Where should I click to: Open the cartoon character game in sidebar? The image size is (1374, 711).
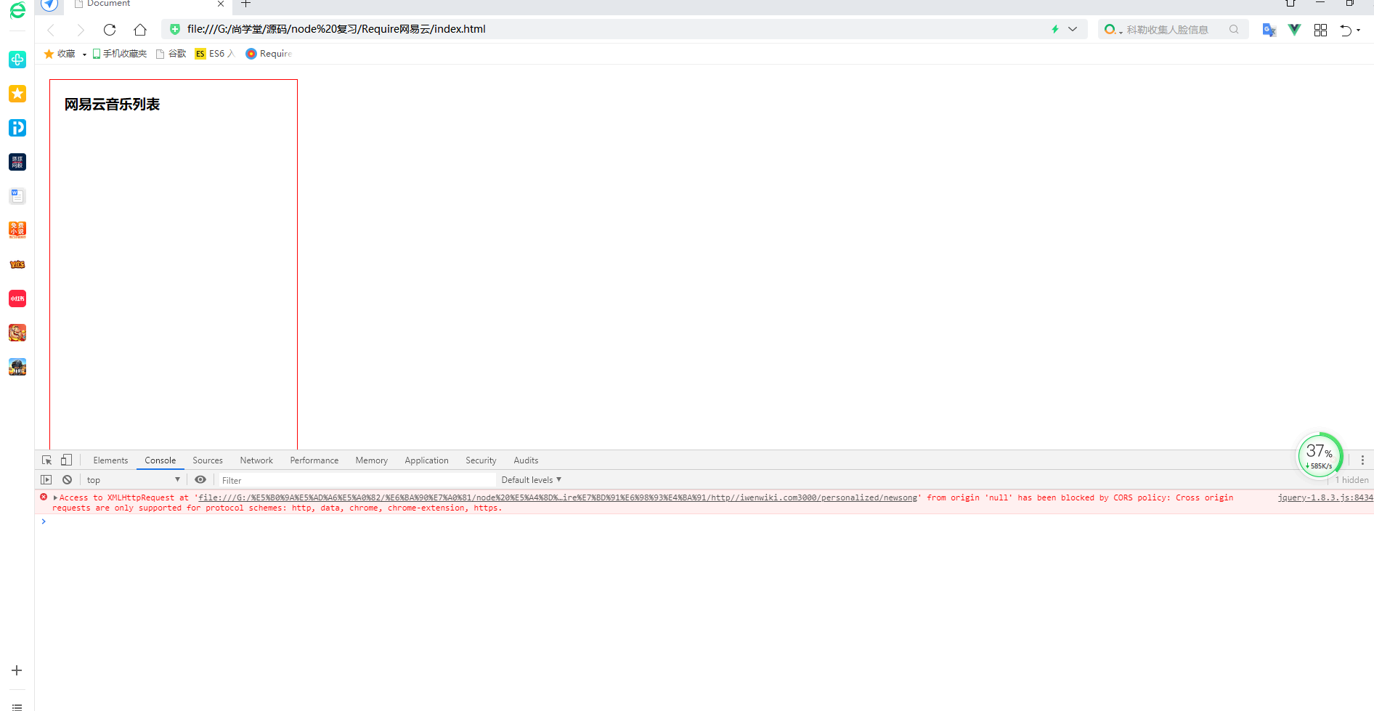(17, 333)
